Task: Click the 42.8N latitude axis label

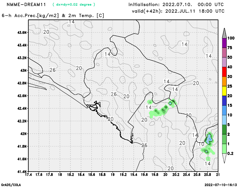Action: tap(22, 83)
